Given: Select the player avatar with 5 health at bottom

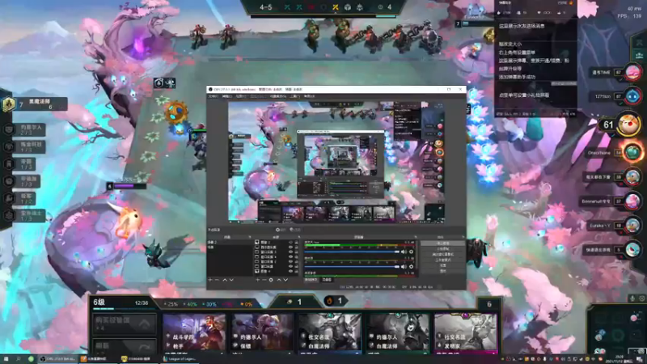Looking at the screenshot, I should click(632, 250).
